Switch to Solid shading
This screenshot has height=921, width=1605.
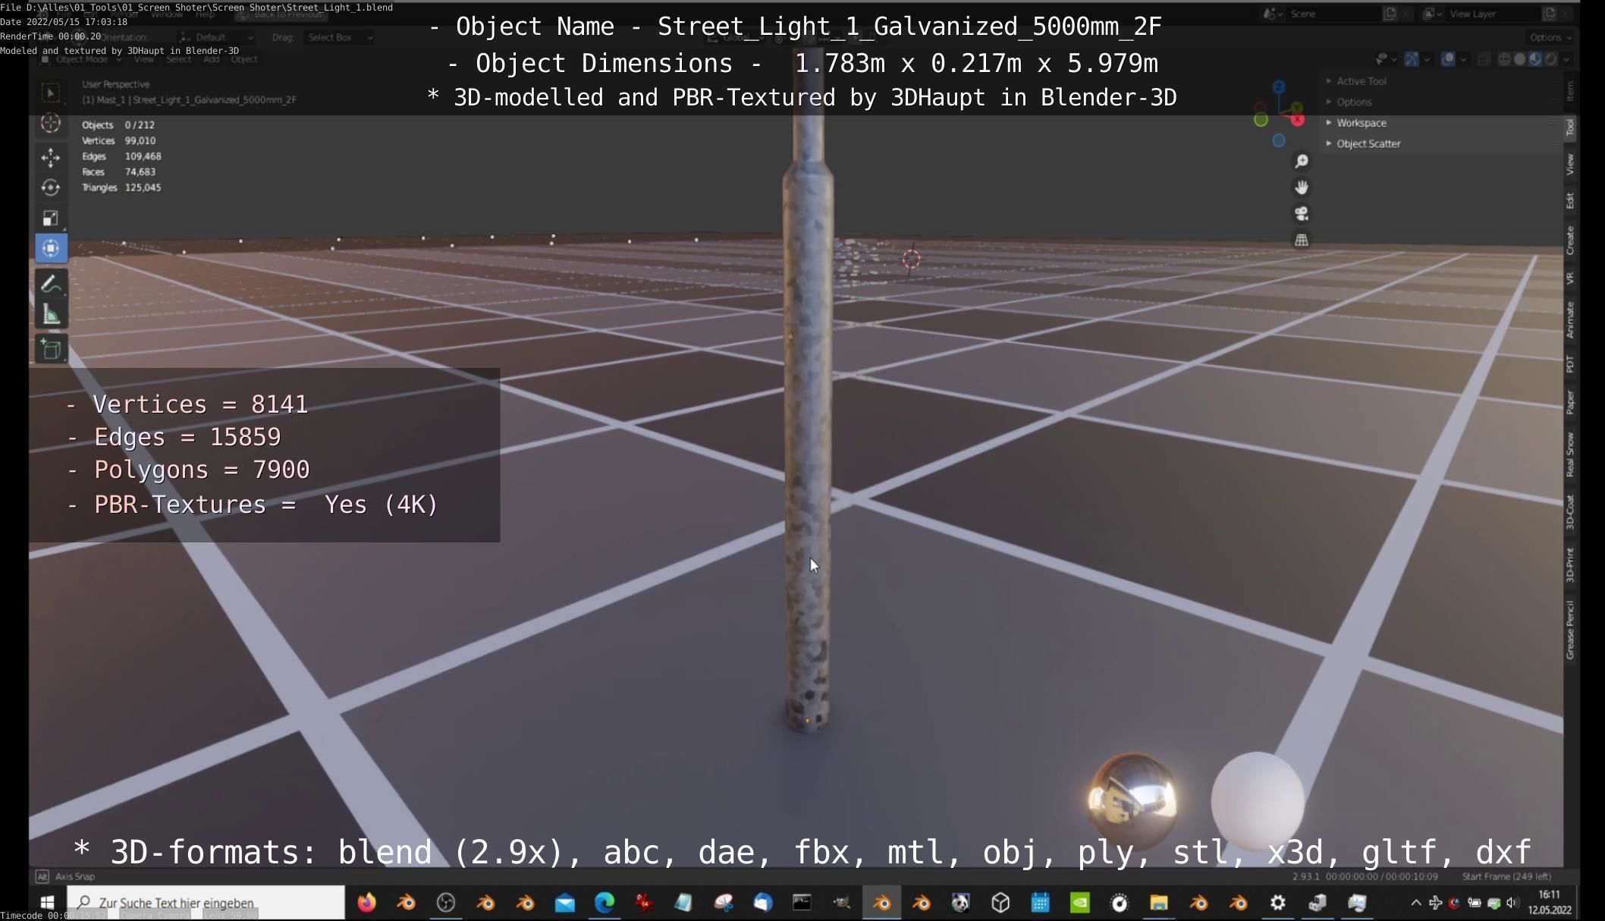(x=1519, y=59)
